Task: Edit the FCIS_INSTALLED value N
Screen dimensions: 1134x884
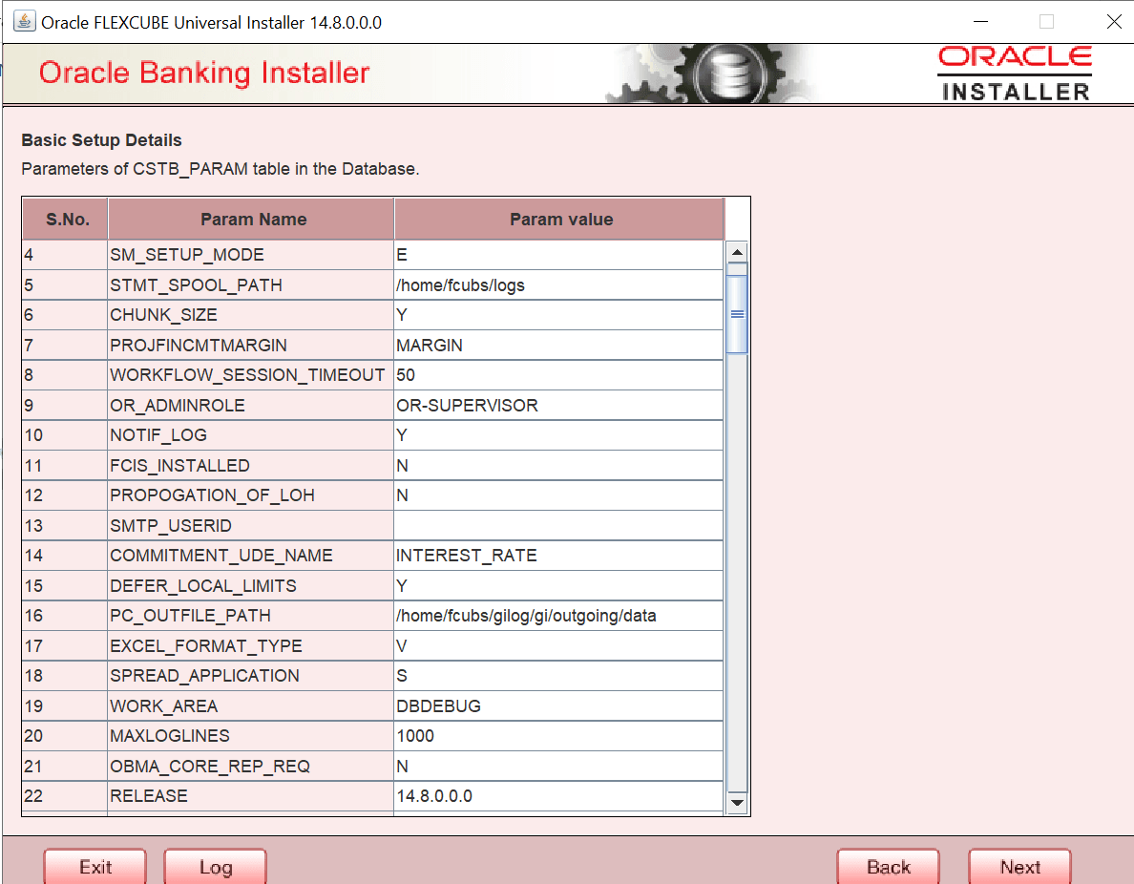Action: click(558, 465)
